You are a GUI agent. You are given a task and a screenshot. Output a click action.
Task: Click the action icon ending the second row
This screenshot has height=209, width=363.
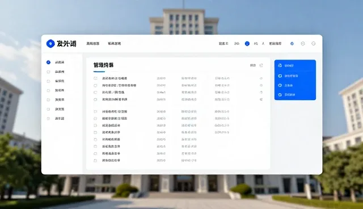(261, 85)
